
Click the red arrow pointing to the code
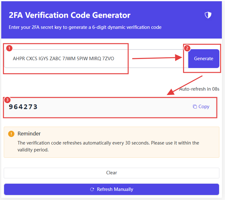coord(185,85)
